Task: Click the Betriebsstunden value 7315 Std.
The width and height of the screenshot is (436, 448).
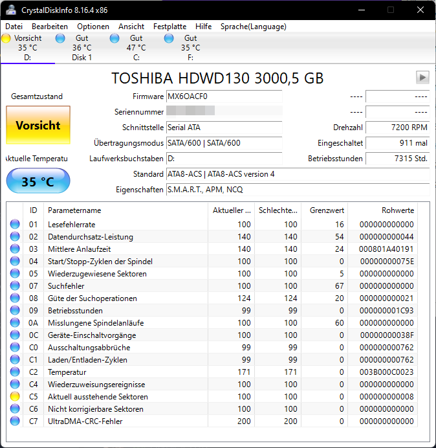Action: coord(397,159)
